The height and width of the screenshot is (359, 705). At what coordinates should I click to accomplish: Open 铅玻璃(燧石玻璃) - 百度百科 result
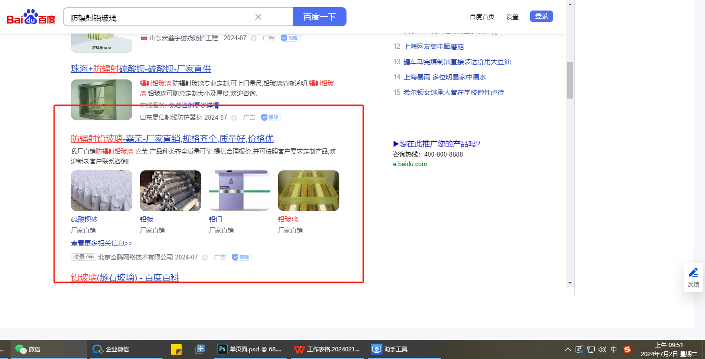click(125, 277)
